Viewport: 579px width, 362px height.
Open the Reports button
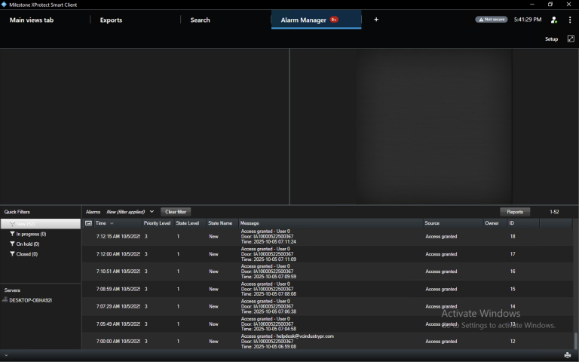[515, 212]
